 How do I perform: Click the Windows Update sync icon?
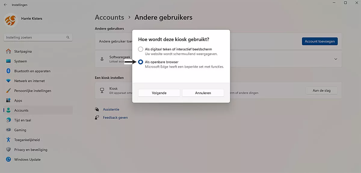point(8,160)
